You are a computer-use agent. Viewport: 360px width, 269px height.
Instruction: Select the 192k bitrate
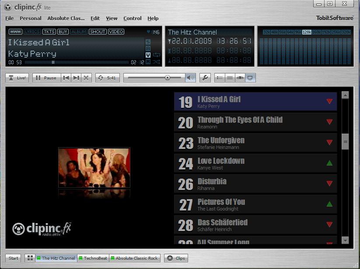coord(326,32)
